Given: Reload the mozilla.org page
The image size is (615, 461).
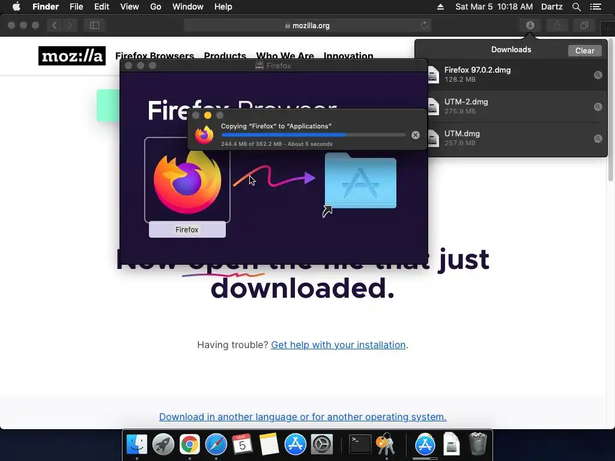Looking at the screenshot, I should (x=425, y=25).
